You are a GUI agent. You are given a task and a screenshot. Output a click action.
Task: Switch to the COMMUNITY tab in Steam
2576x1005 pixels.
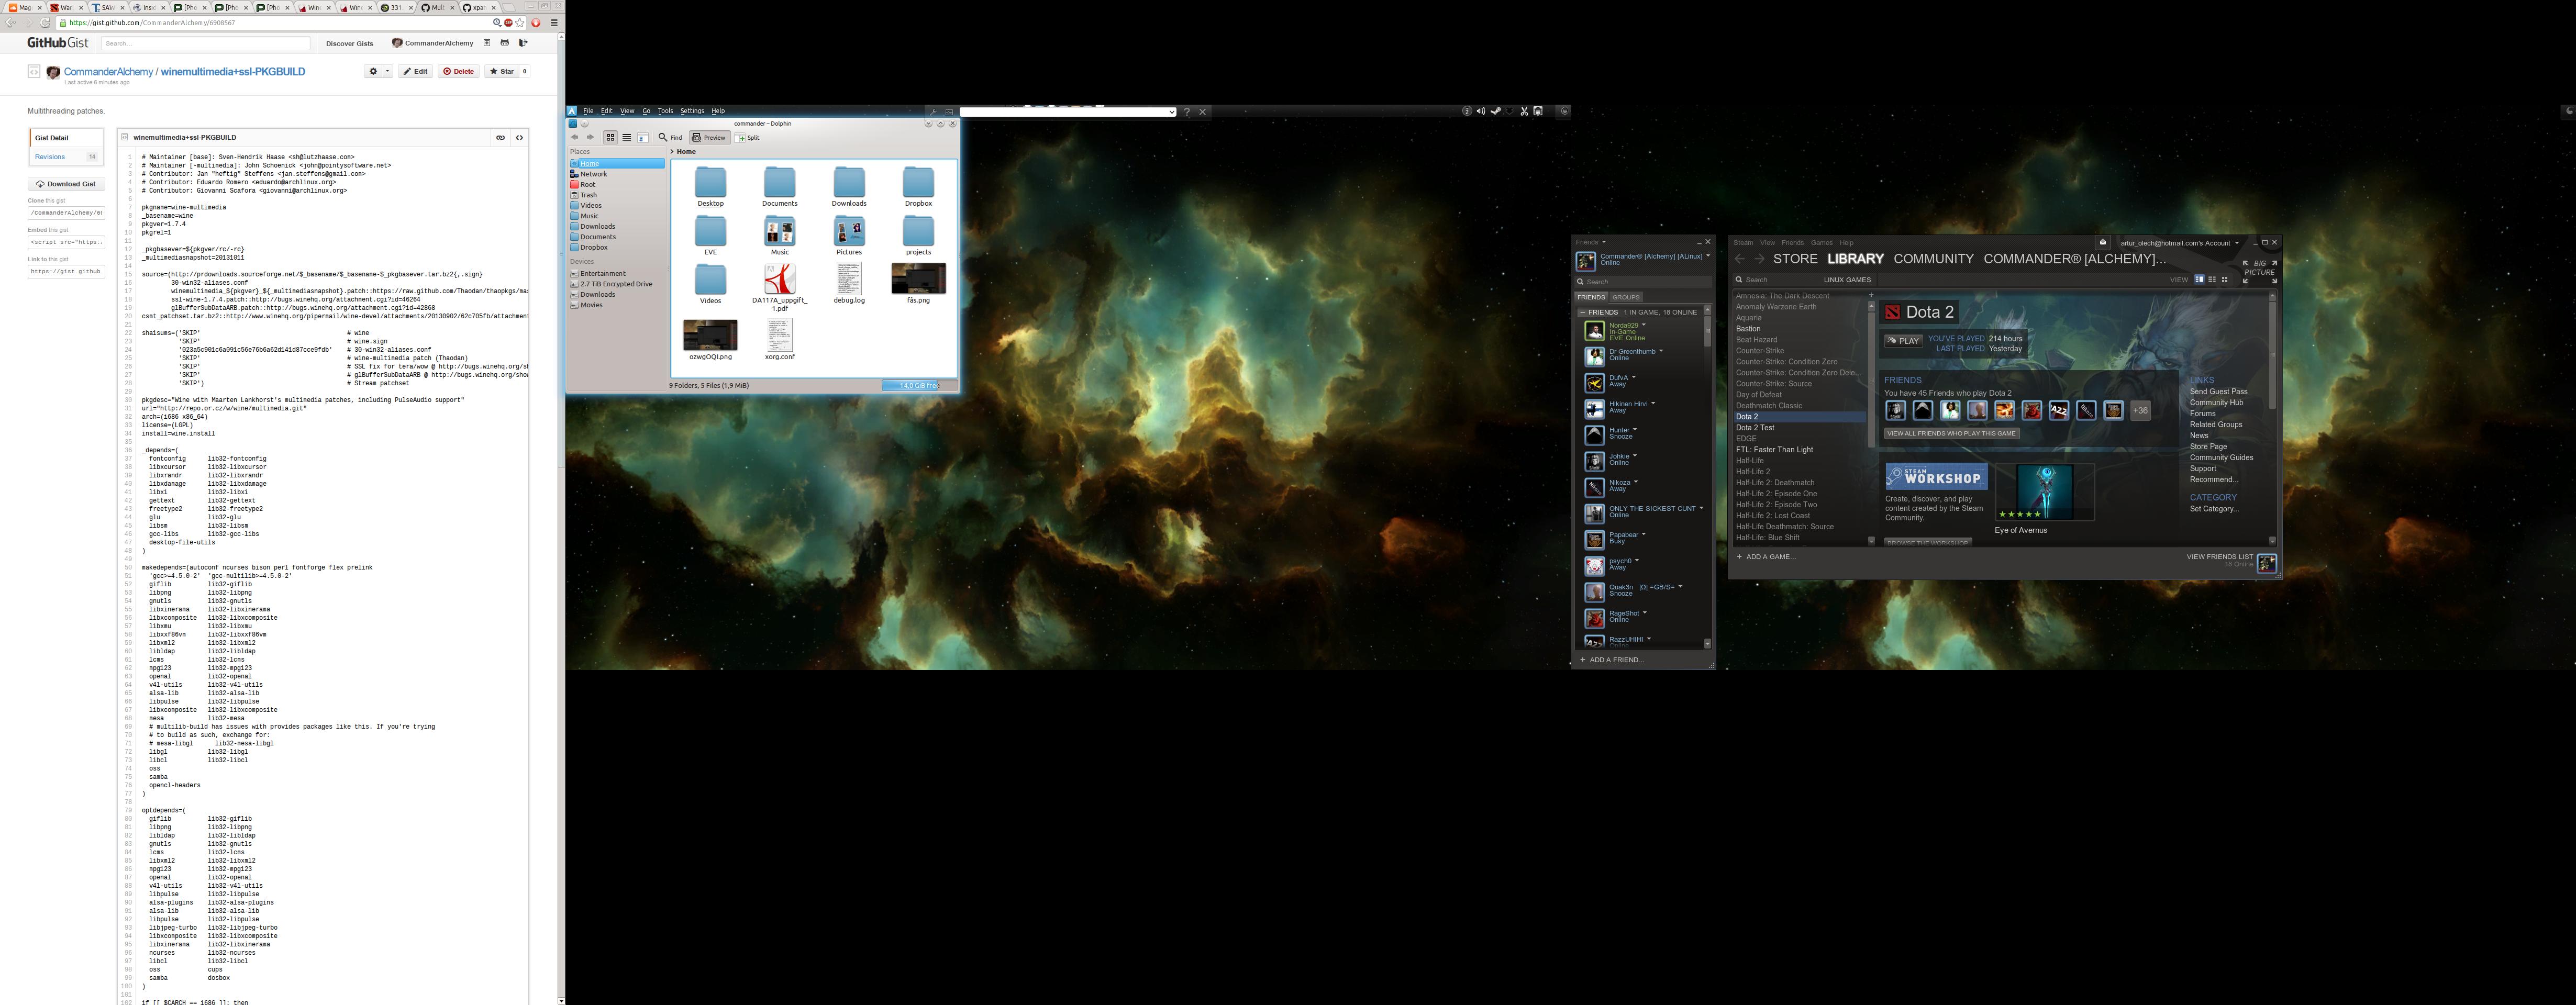pos(1934,259)
